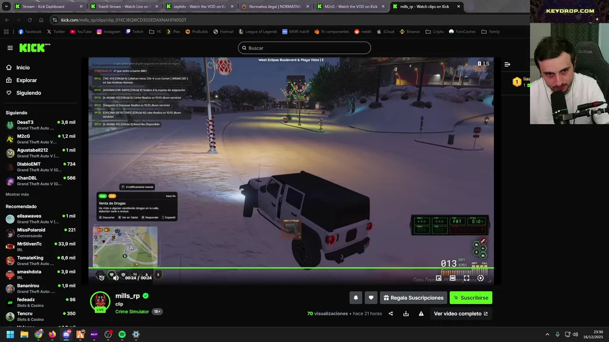Image resolution: width=609 pixels, height=342 pixels.
Task: Open Agustabell212 followed channel
Action: coord(40,153)
